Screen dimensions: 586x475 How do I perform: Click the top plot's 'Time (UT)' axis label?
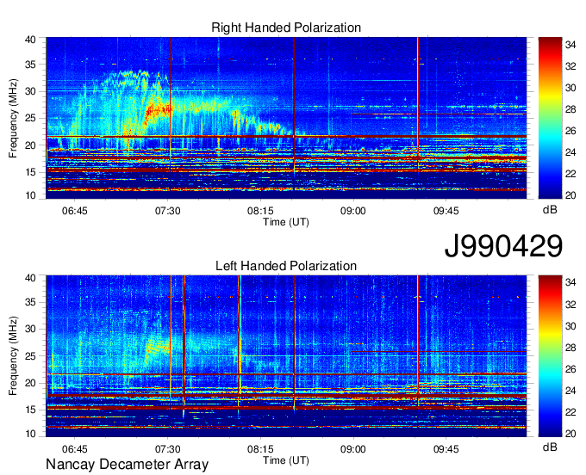(286, 222)
